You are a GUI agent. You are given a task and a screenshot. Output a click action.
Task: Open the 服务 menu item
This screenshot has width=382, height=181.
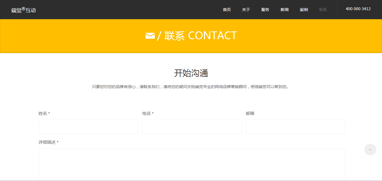[x=265, y=10]
